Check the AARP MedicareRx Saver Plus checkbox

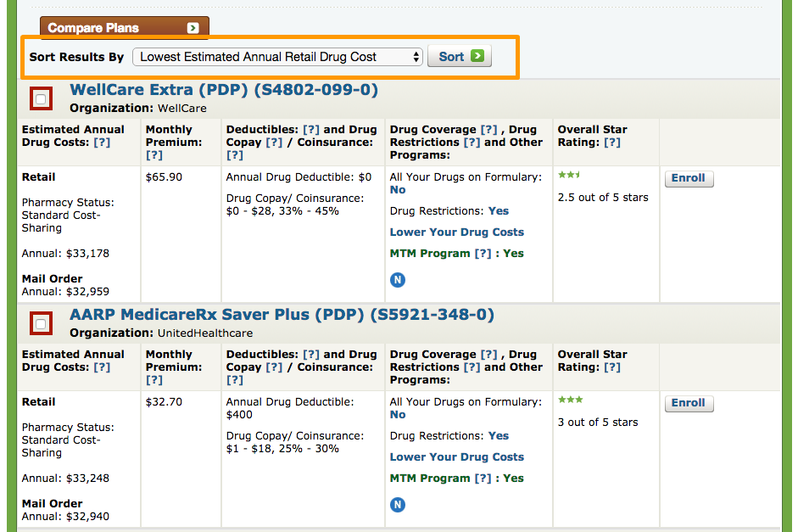(x=42, y=324)
